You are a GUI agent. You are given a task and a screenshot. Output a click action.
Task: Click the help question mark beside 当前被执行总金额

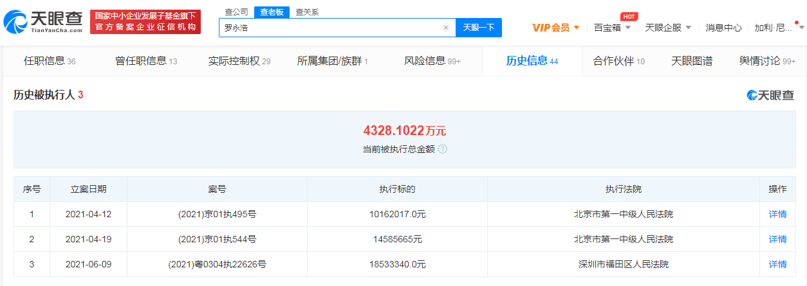442,148
